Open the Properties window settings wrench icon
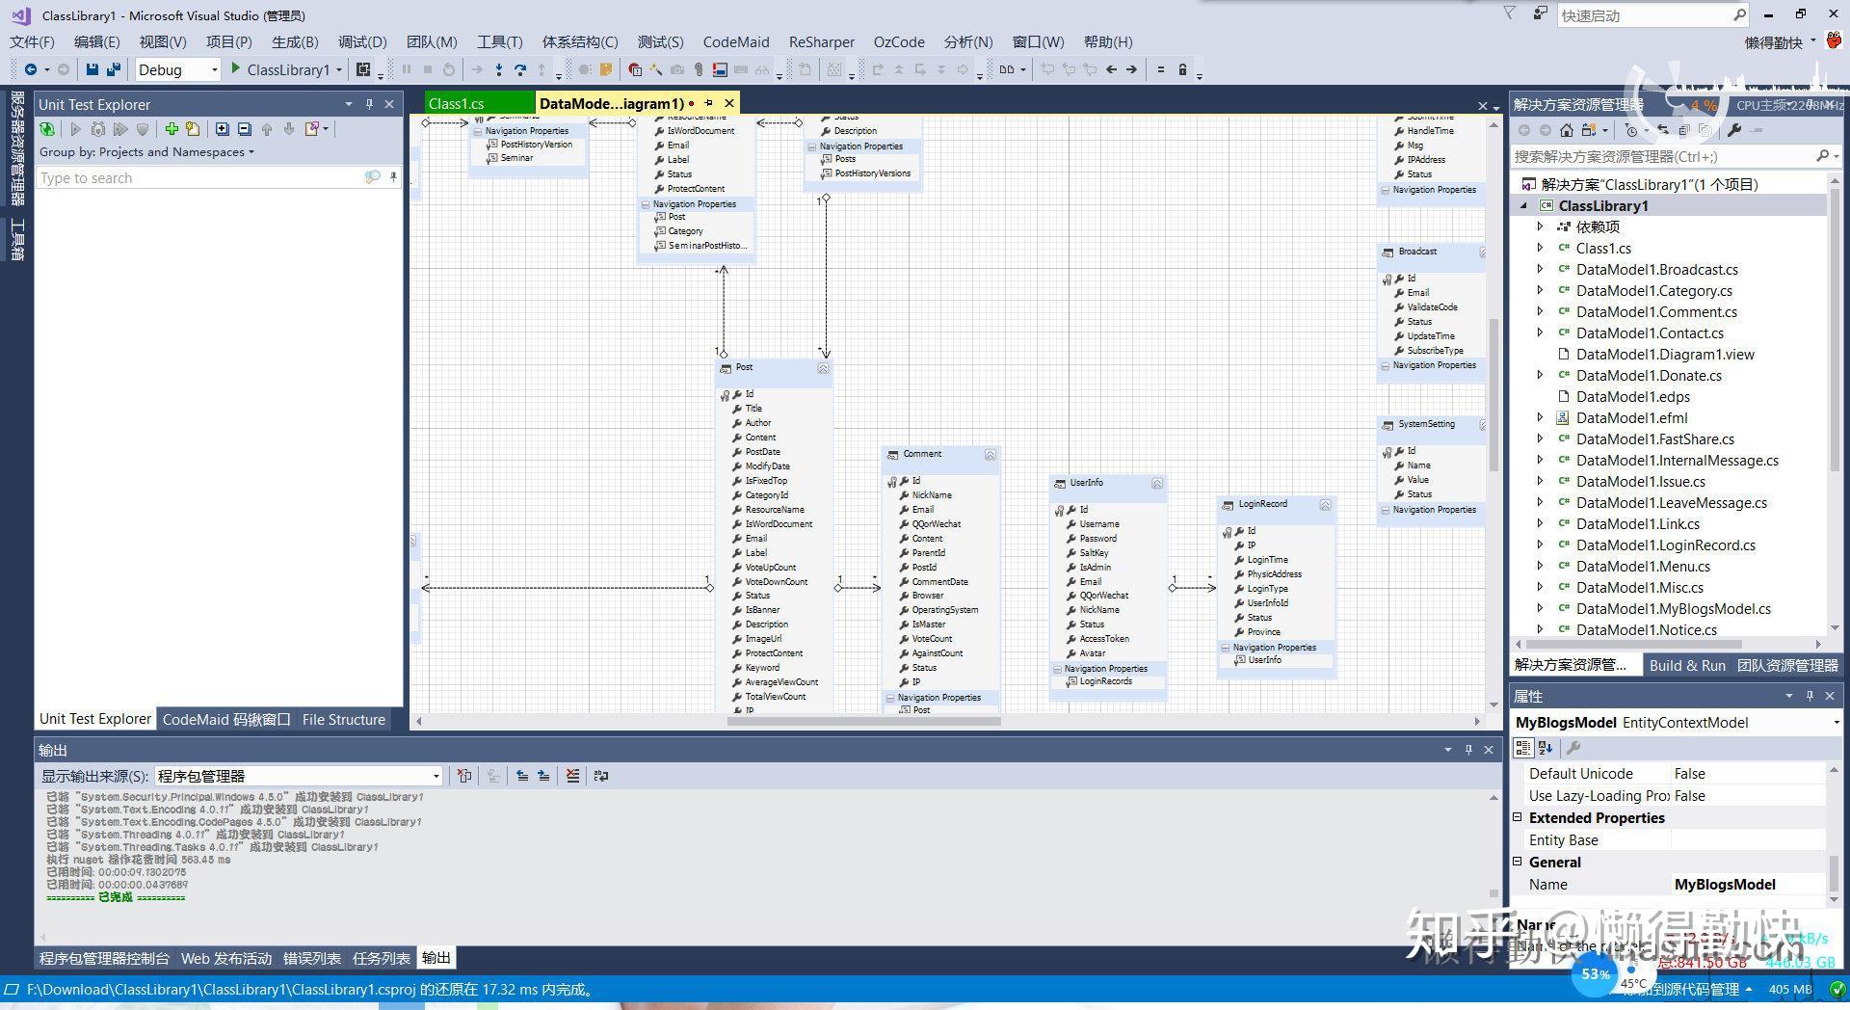The width and height of the screenshot is (1850, 1010). pyautogui.click(x=1573, y=748)
